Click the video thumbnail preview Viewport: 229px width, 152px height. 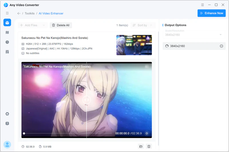[x=134, y=45]
